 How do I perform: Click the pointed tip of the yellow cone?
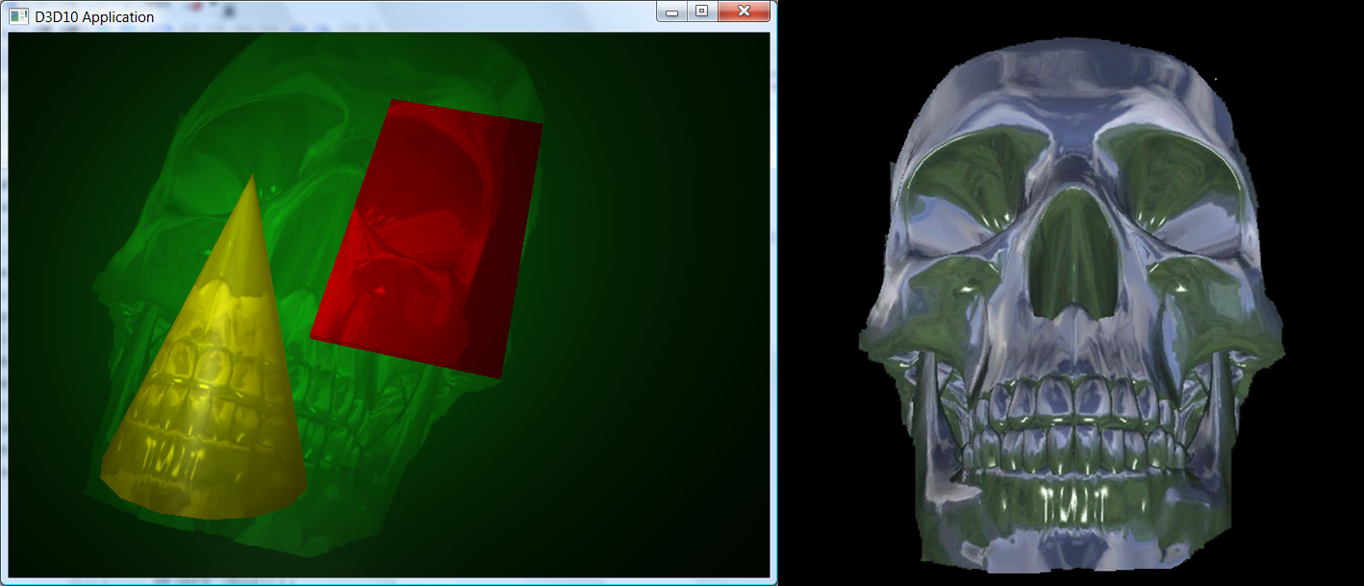[252, 178]
